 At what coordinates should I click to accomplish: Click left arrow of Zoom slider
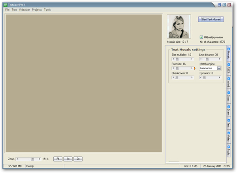pos(17,159)
